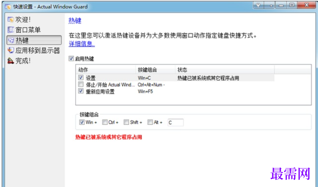Click the 应用移到显示器 sidebar icon

(x=11, y=50)
